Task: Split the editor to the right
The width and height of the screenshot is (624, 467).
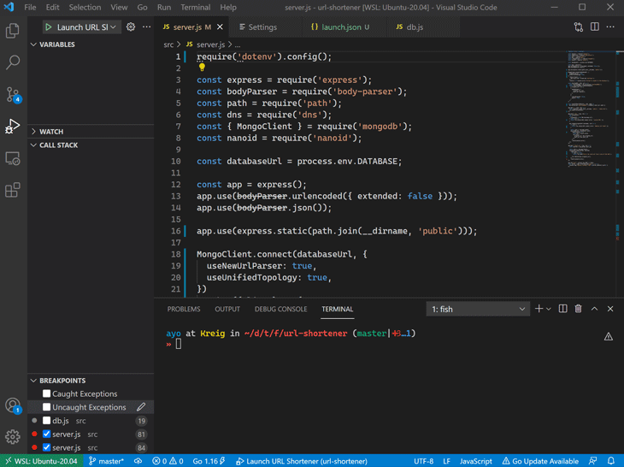Action: (x=595, y=27)
